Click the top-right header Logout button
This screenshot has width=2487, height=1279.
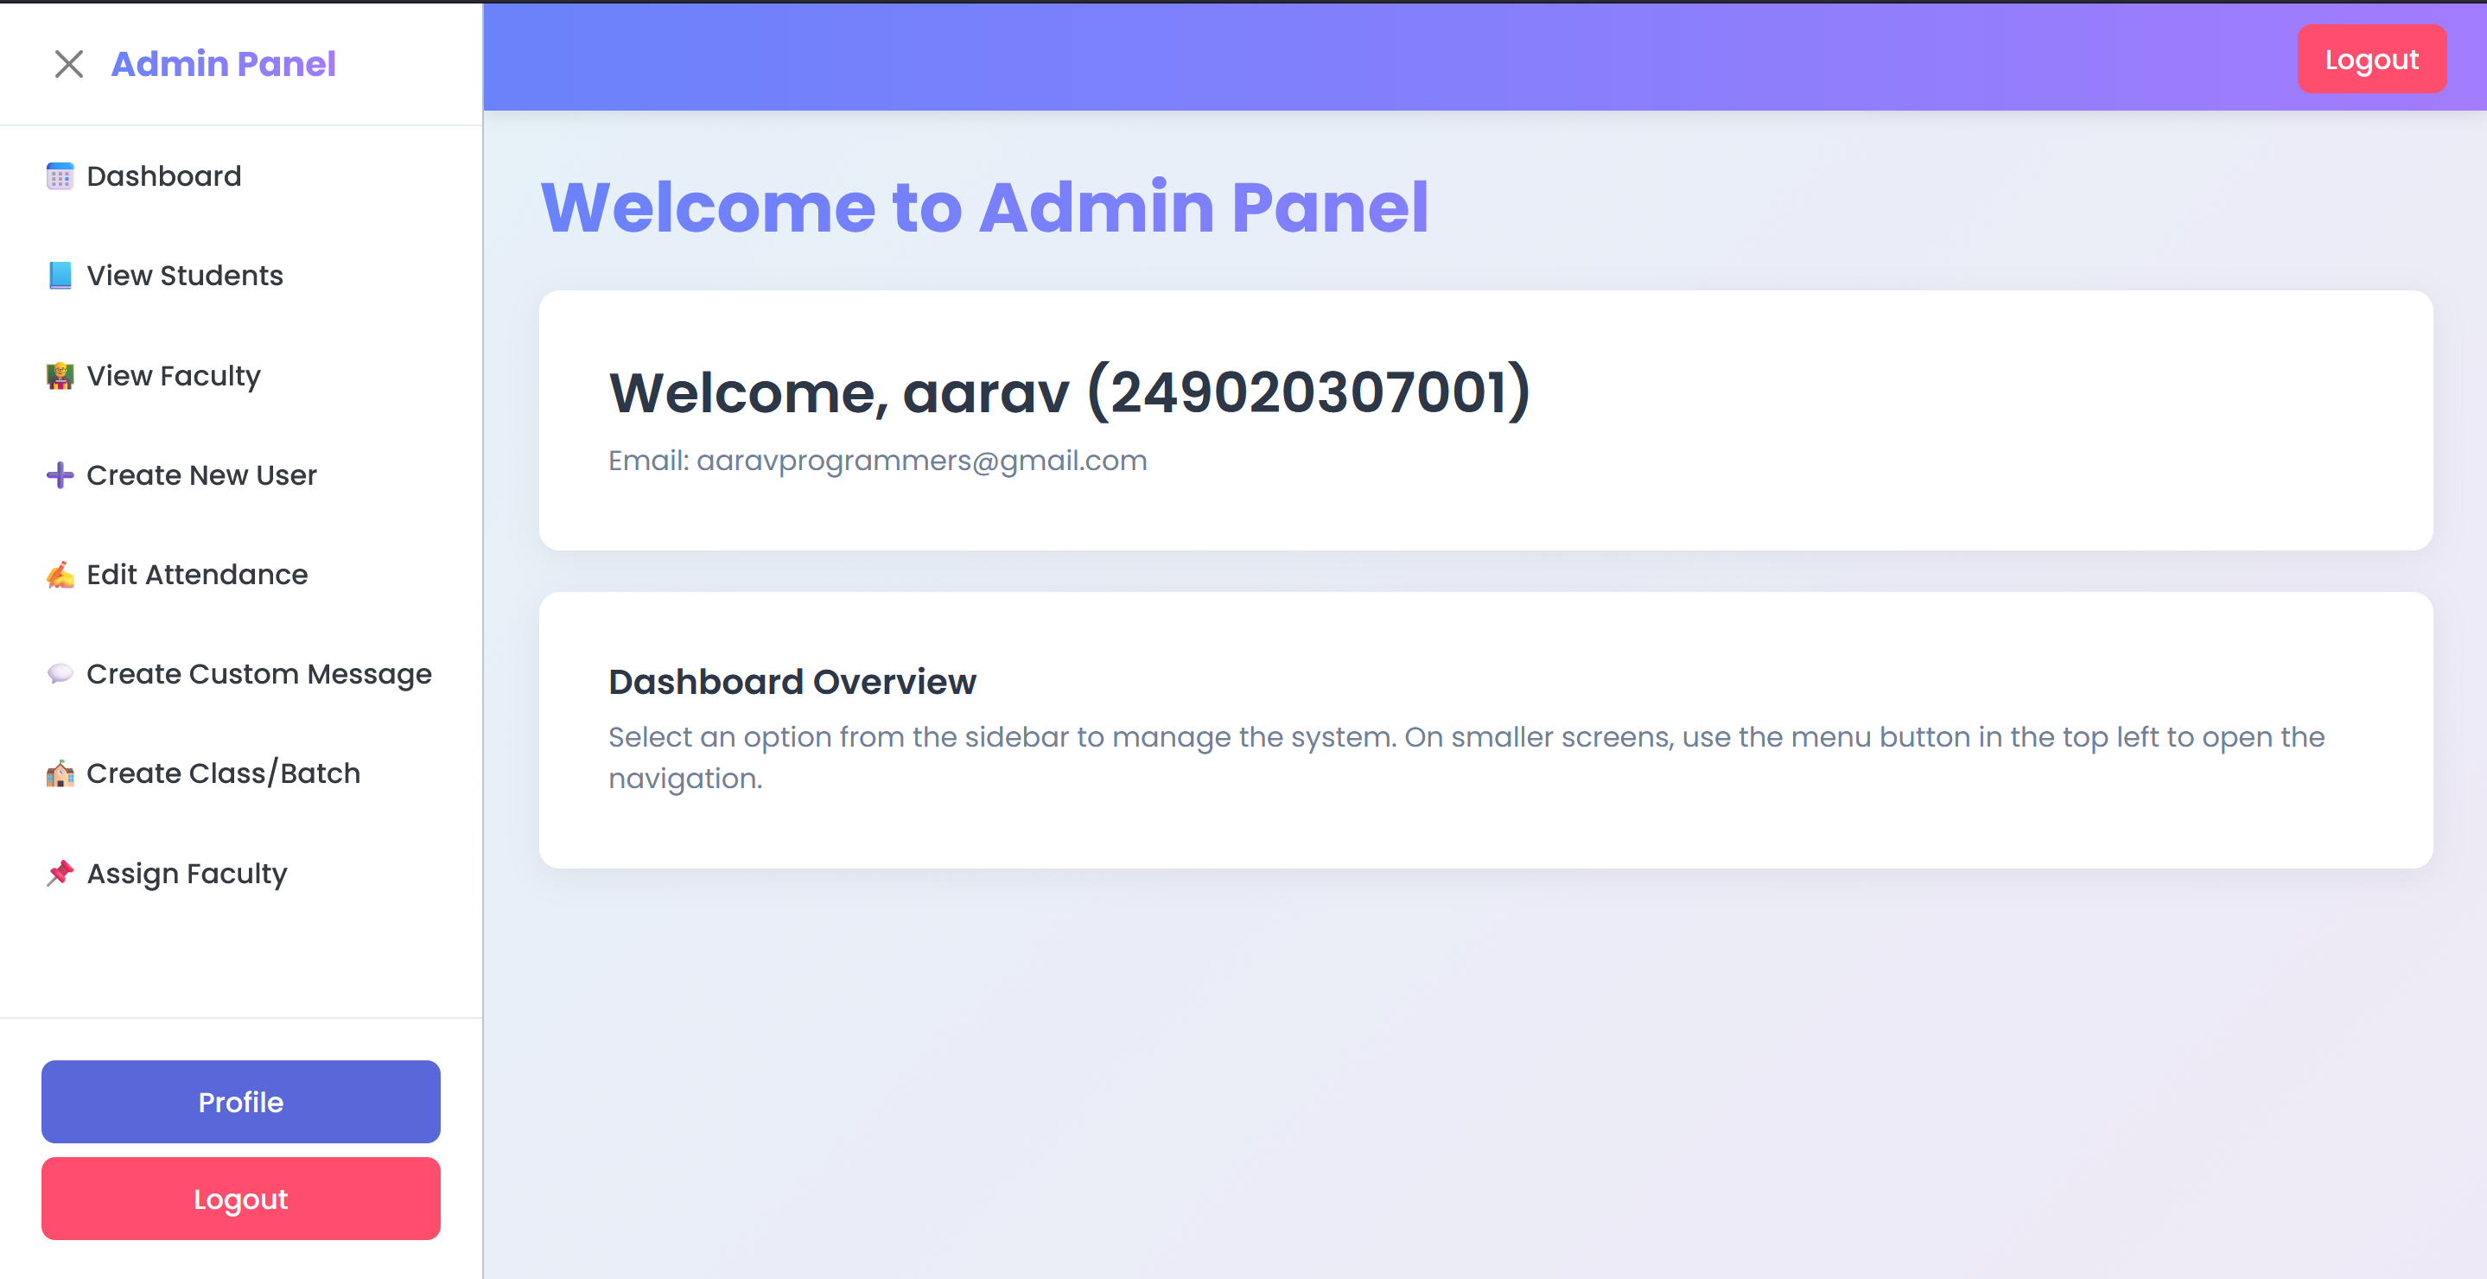click(x=2371, y=60)
